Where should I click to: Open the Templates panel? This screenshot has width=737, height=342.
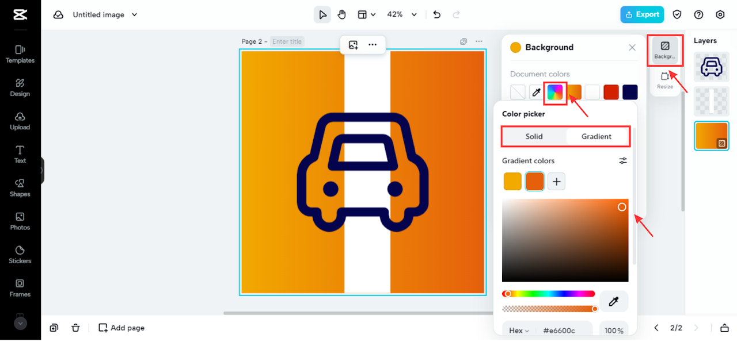tap(20, 54)
